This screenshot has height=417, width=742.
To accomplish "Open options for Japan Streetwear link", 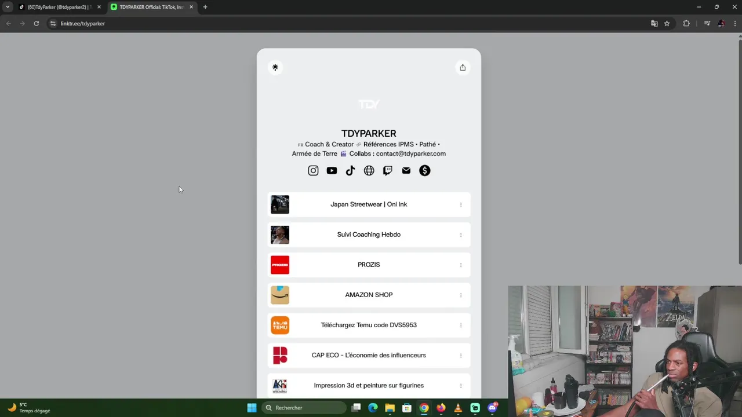I will tap(461, 204).
